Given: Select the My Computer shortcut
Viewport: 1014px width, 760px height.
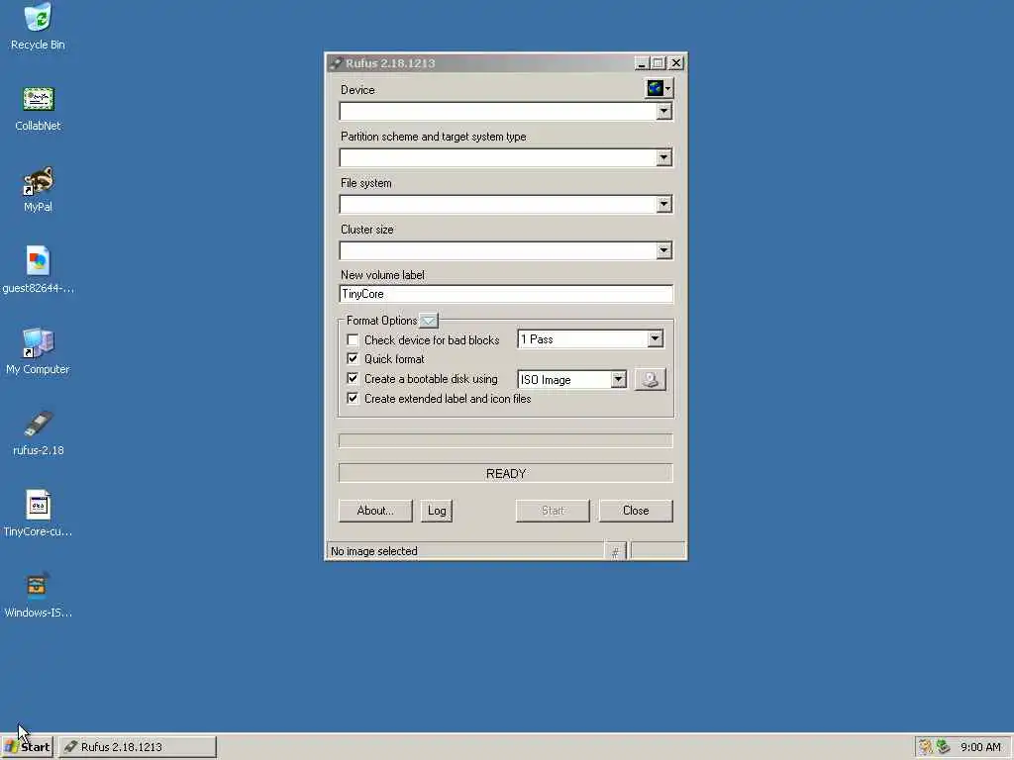Looking at the screenshot, I should pos(38,351).
